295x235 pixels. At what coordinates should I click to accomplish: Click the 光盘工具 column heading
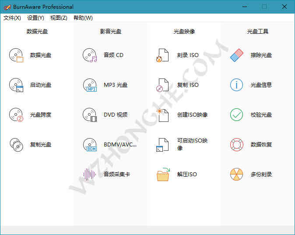[x=258, y=32]
